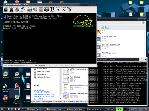Switch to E:\Program Files Explorer taskbar button
This screenshot has height=111, width=149.
(x=55, y=109)
